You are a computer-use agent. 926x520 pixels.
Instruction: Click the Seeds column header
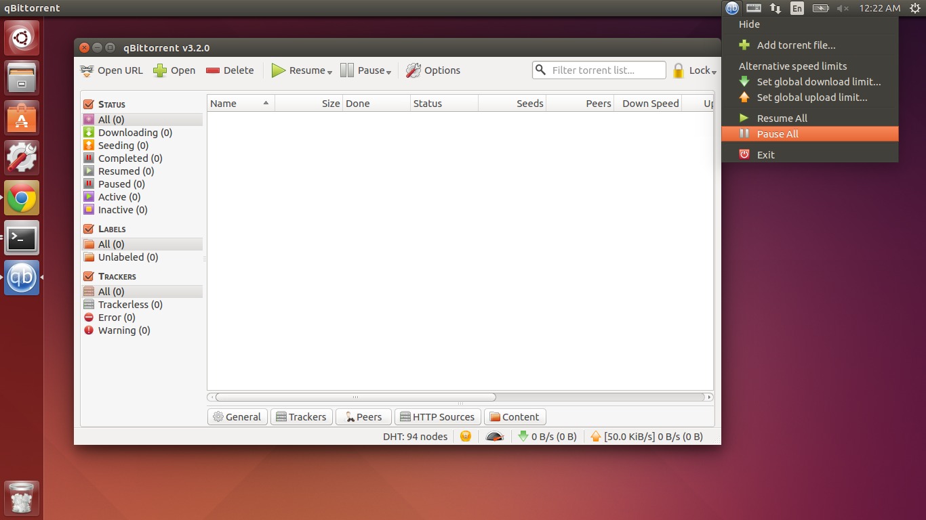click(512, 104)
